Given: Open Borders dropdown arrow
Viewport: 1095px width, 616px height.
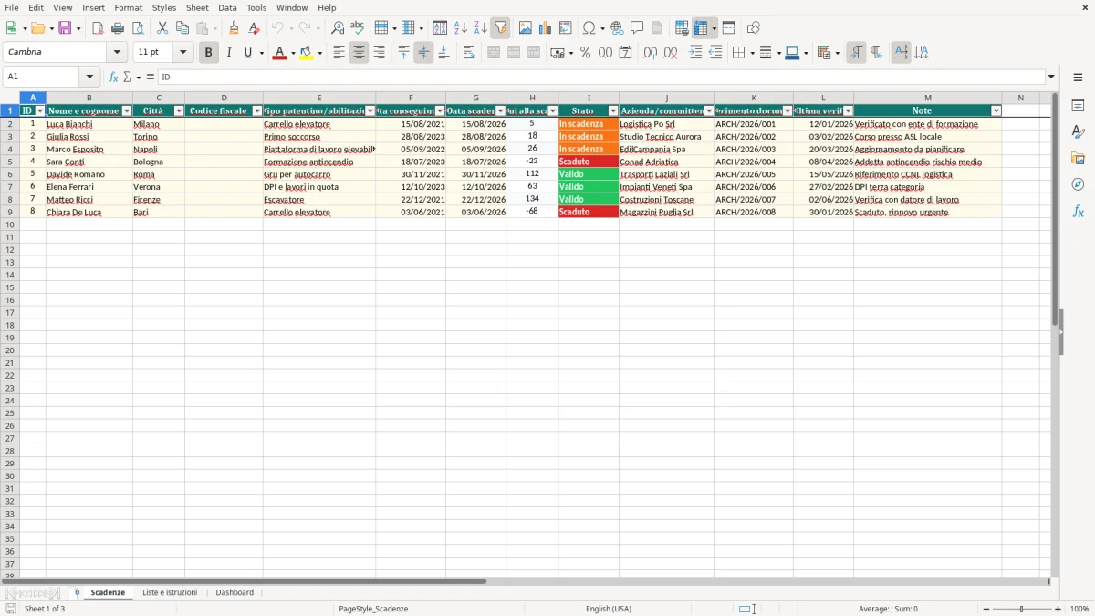Looking at the screenshot, I should [x=751, y=53].
